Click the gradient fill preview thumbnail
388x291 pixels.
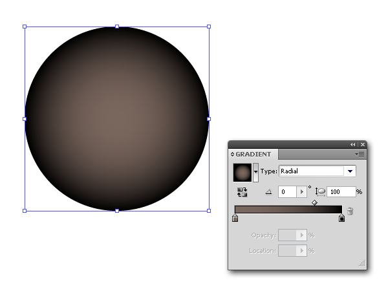pos(242,172)
